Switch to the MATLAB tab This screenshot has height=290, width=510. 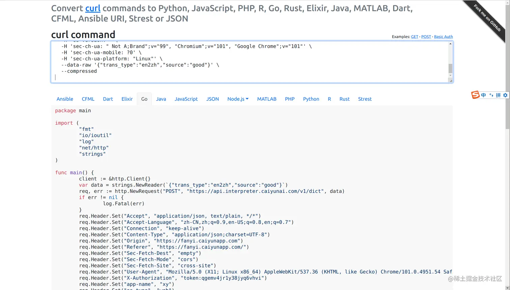click(x=267, y=99)
